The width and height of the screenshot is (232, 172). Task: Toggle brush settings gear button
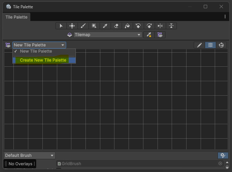pos(223,155)
